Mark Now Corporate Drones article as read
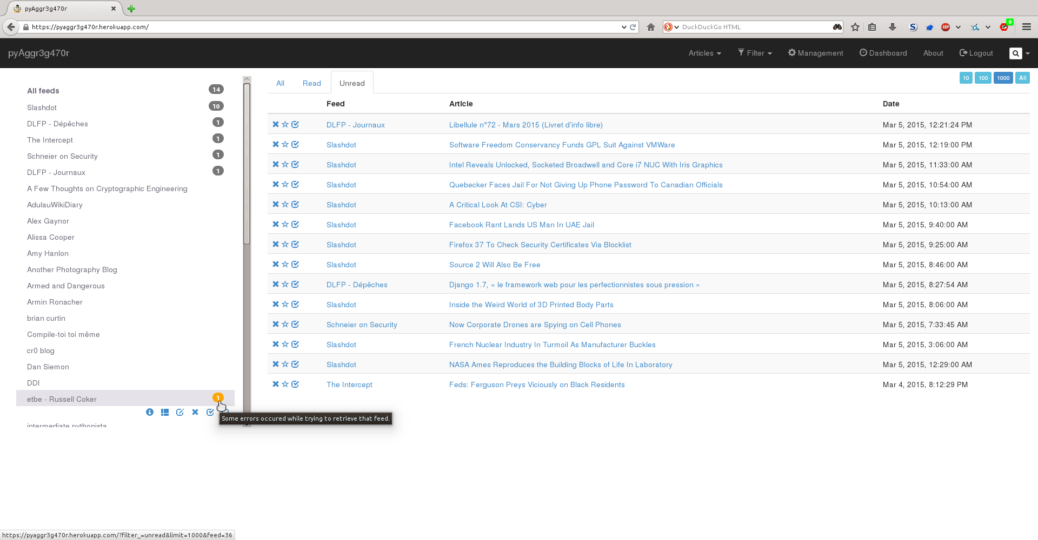 pyautogui.click(x=295, y=324)
